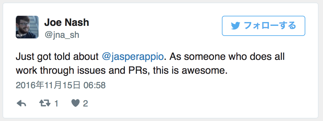This screenshot has width=323, height=121.
Task: Open tweet permalink via 2016年11月15日 date
Action: 48,85
